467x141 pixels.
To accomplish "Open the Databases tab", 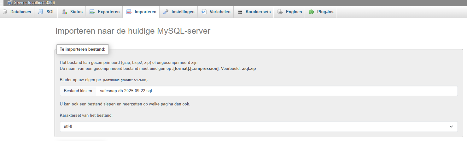I will pos(17,12).
